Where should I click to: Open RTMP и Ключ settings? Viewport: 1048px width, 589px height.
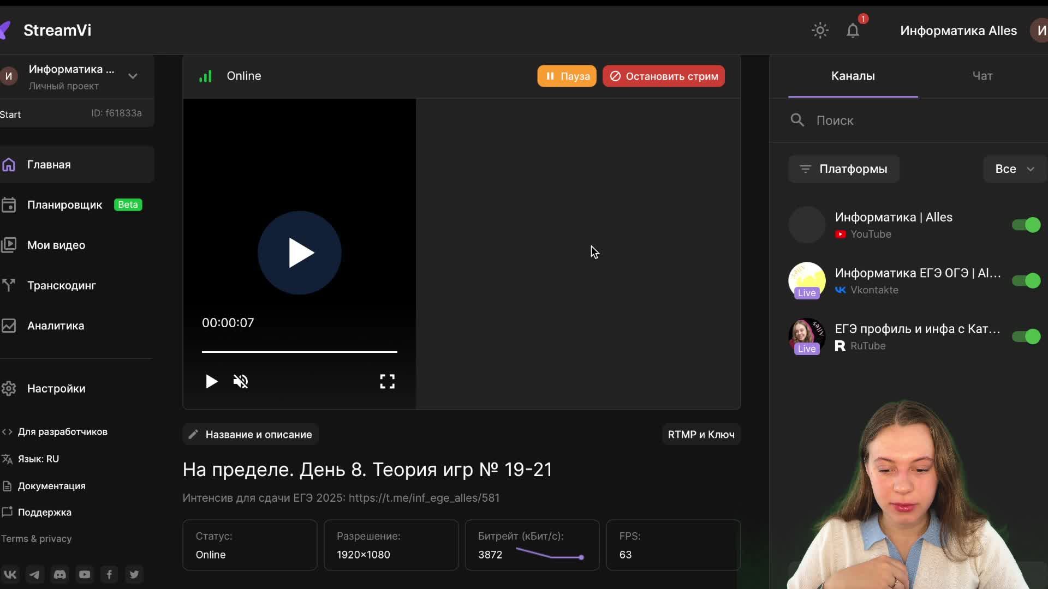[x=701, y=434]
